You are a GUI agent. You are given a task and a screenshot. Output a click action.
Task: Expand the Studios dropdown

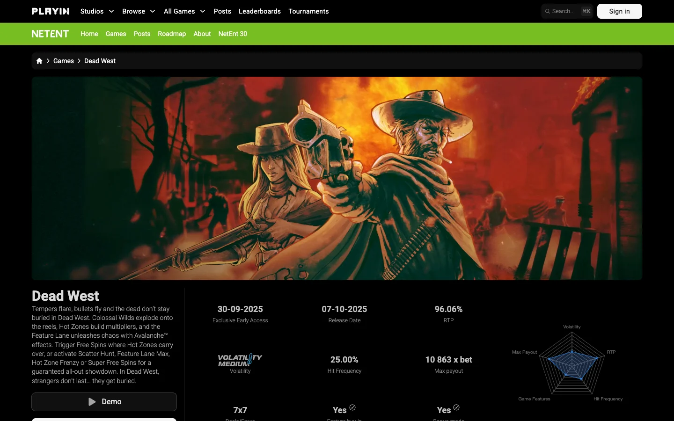97,11
